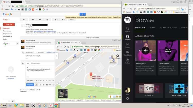Toggle bold in the reply editor

(41, 80)
